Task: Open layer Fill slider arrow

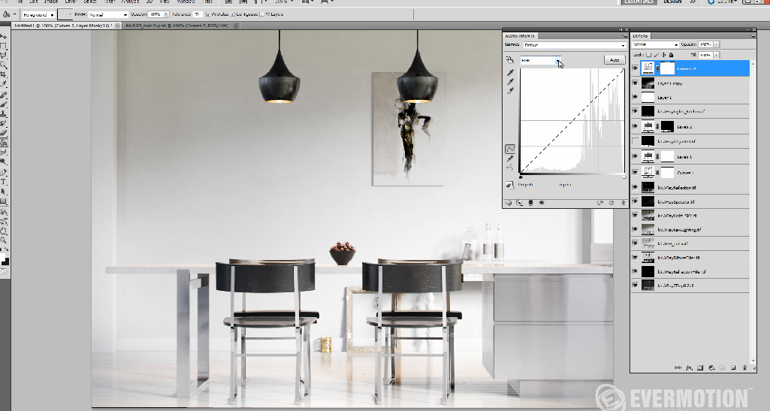Action: (x=717, y=55)
